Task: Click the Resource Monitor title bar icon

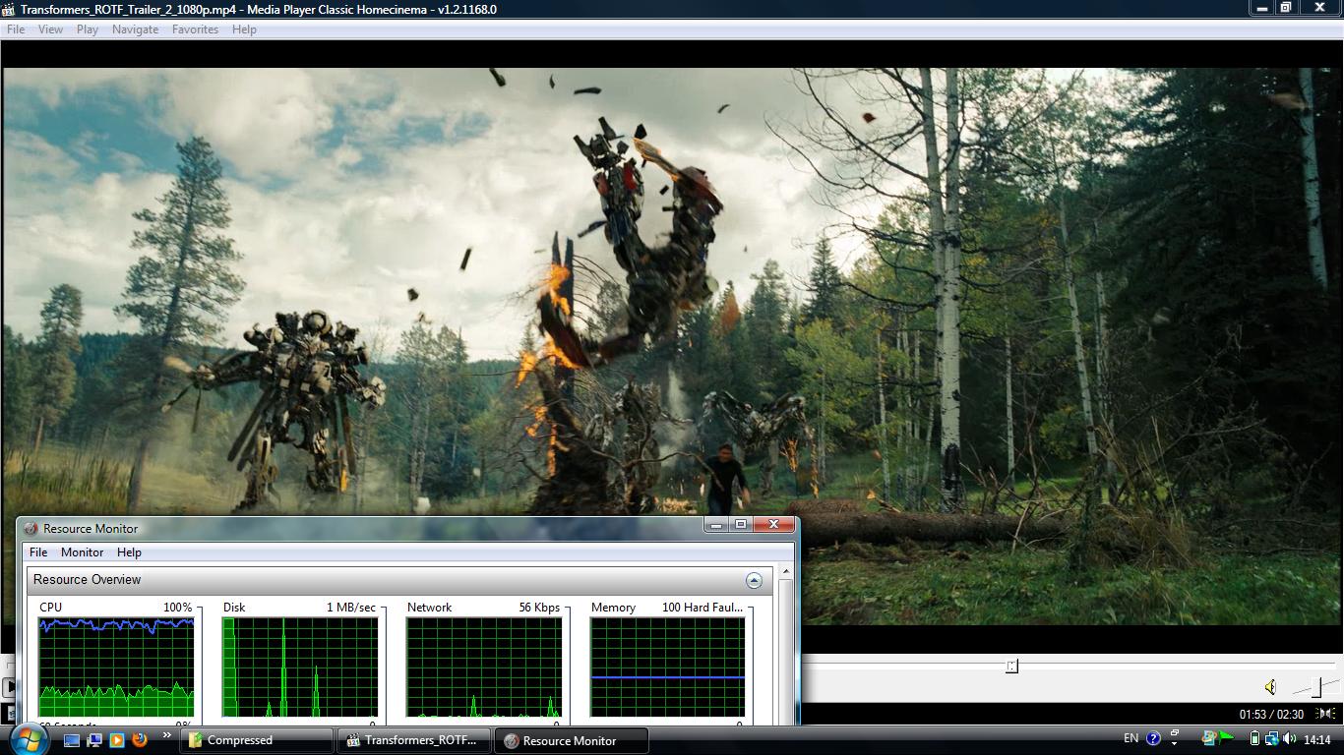Action: (x=31, y=529)
